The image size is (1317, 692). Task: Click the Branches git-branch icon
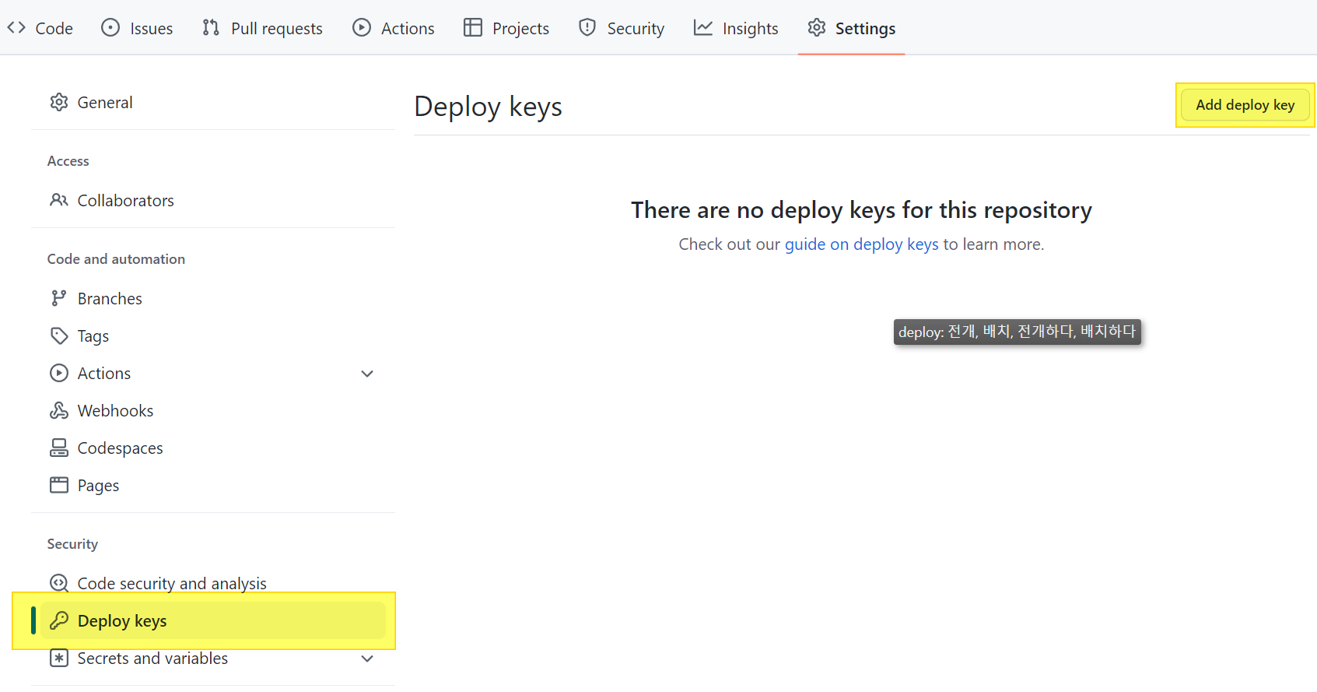pos(59,299)
